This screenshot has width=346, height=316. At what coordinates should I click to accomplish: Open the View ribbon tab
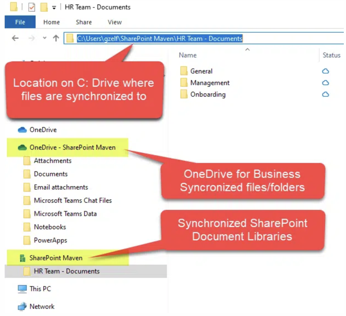coord(115,22)
